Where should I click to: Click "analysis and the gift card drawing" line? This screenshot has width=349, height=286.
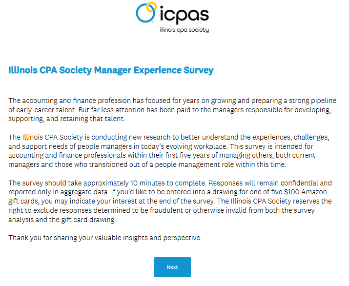62,220
